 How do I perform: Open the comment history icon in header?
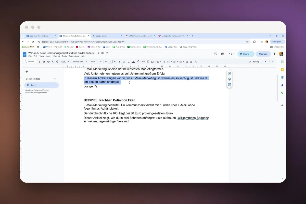(x=223, y=54)
